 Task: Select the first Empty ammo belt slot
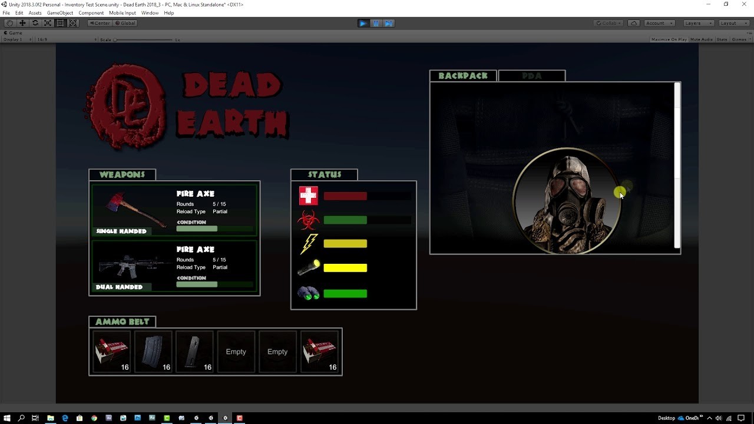click(236, 352)
